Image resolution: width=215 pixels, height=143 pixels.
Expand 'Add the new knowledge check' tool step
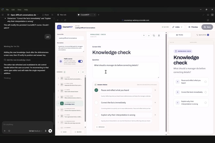click(17, 60)
